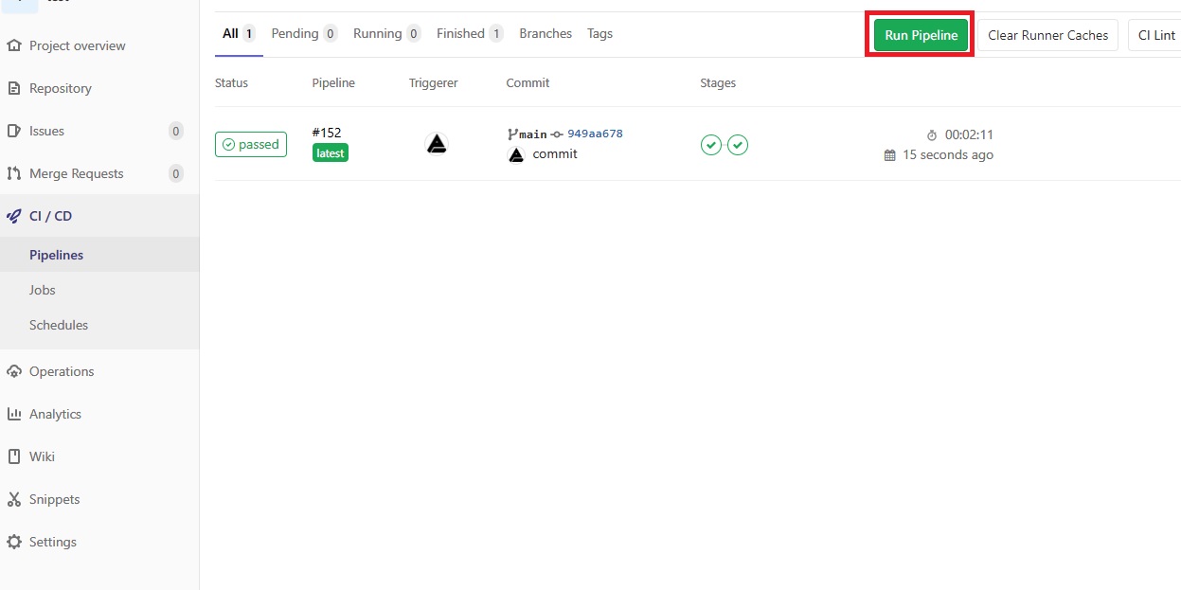Open the commit message link
The width and height of the screenshot is (1181, 590).
pyautogui.click(x=555, y=154)
